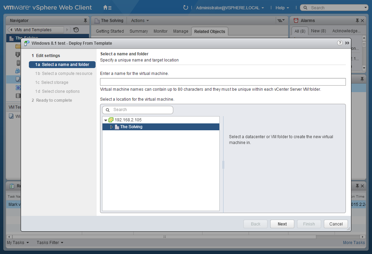Show the All (8) alarms tab
Image resolution: width=372 pixels, height=254 pixels.
coord(300,31)
